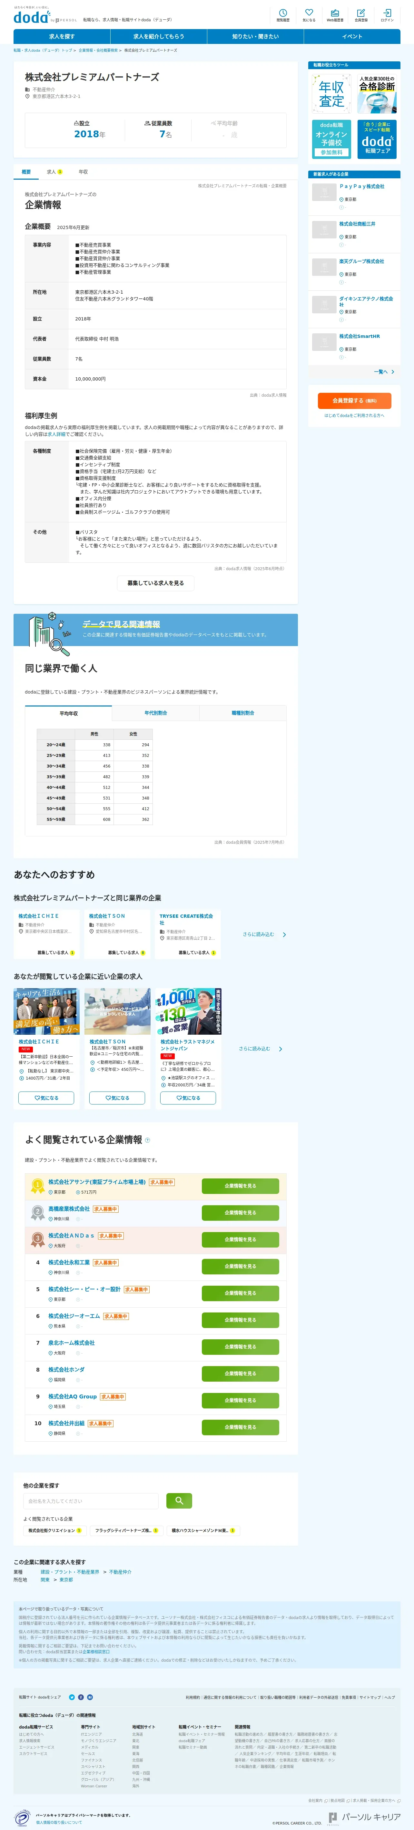Open 企業情報・会社概要検索 breadcrumb link
The image size is (414, 1830).
[x=98, y=50]
